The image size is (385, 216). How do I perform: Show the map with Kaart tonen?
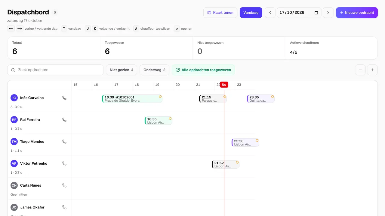(x=220, y=13)
